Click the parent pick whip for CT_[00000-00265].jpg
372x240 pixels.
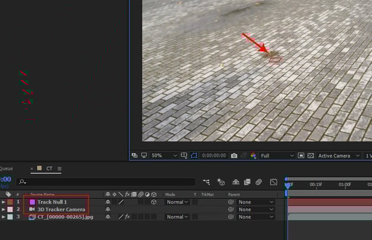coord(231,216)
